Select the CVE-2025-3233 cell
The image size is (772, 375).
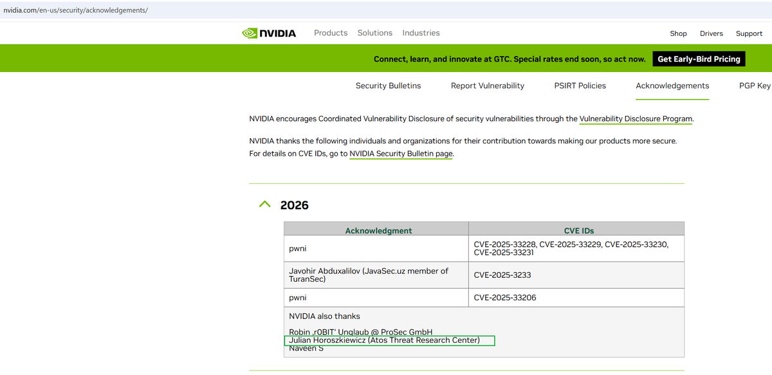(x=576, y=275)
